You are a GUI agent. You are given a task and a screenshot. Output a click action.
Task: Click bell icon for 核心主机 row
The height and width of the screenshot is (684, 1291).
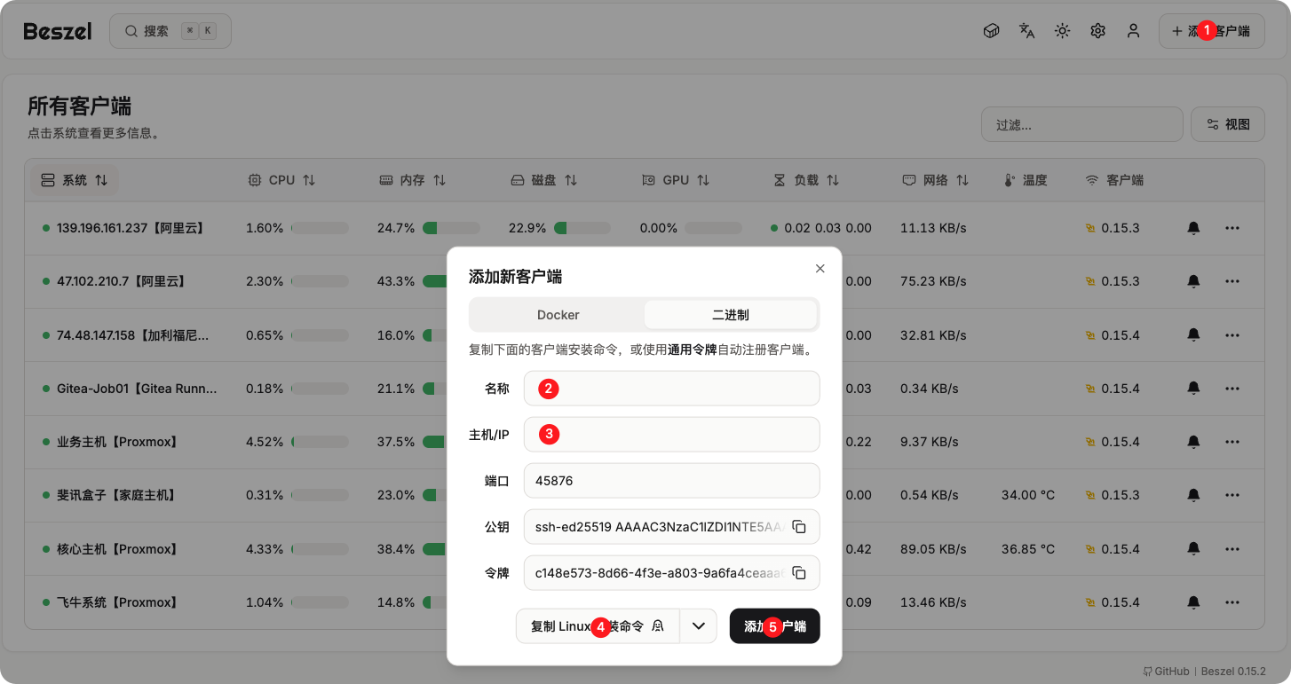pos(1193,549)
